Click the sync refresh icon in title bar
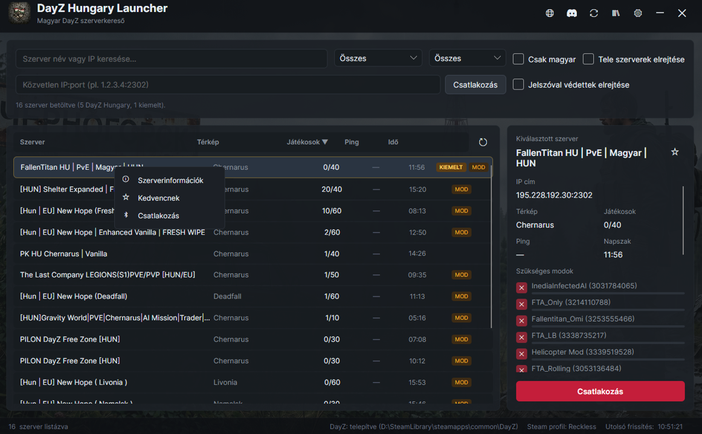Viewport: 702px width, 434px height. click(x=594, y=13)
